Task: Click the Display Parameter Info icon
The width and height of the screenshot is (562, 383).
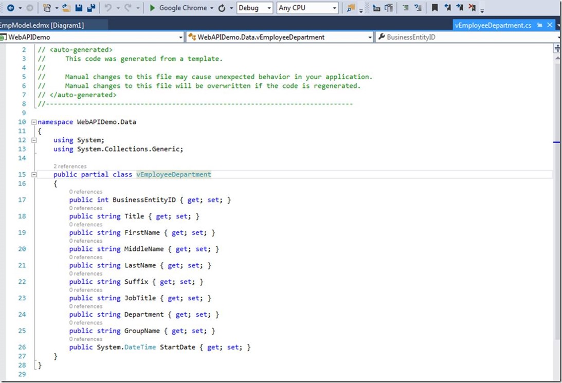Action: (389, 8)
